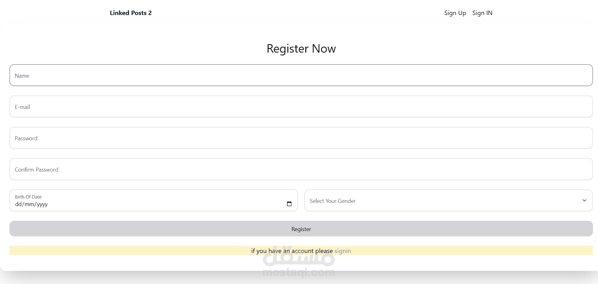
Task: Click the Birth Of Date label
Action: coord(28,197)
